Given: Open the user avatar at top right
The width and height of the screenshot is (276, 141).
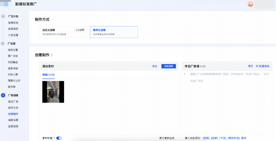Looking at the screenshot, I should tap(250, 4).
